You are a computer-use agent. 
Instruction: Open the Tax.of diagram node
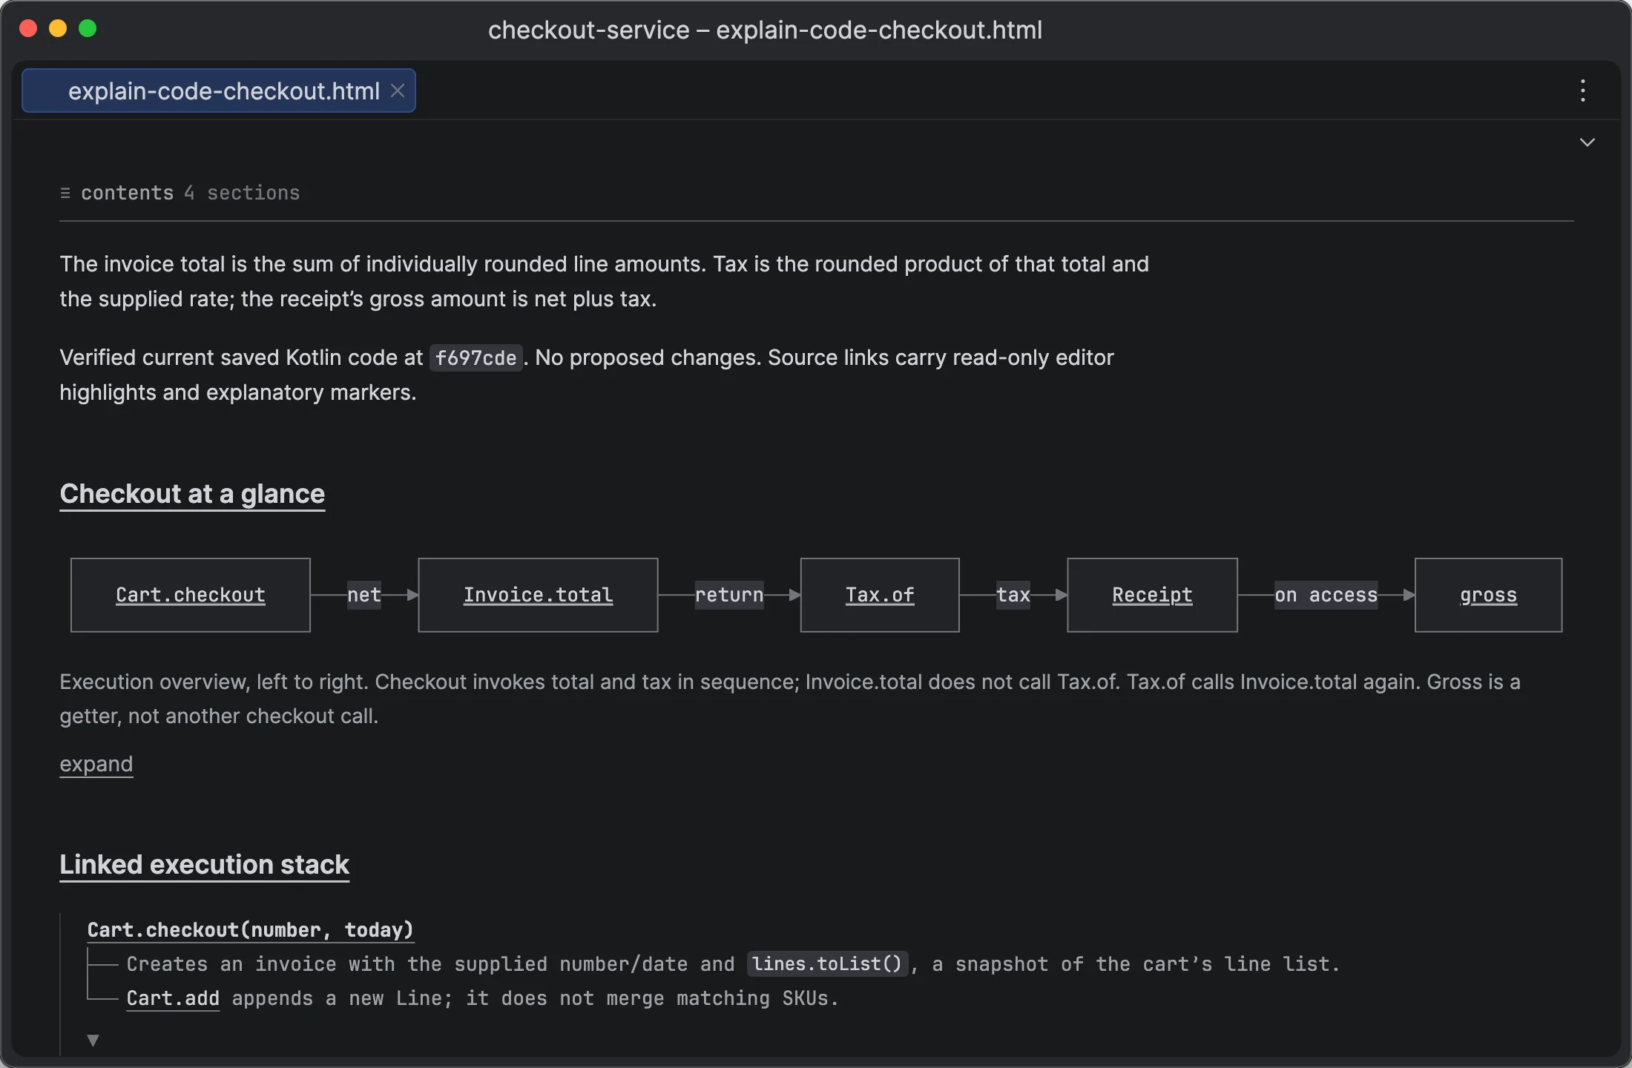tap(880, 595)
